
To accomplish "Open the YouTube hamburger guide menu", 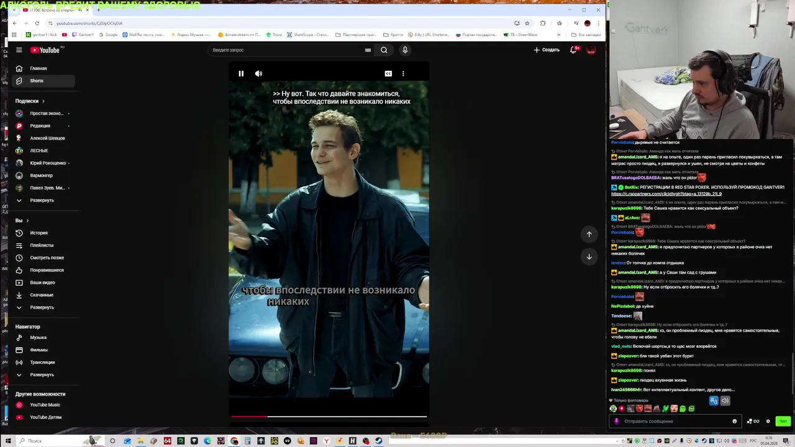I will (x=19, y=50).
